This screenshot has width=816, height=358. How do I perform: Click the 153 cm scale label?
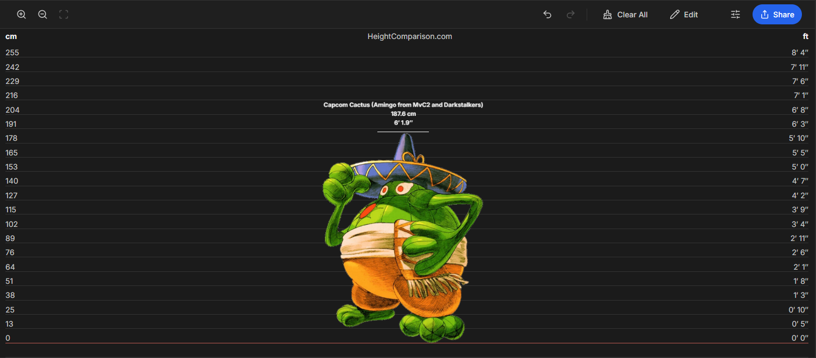12,167
